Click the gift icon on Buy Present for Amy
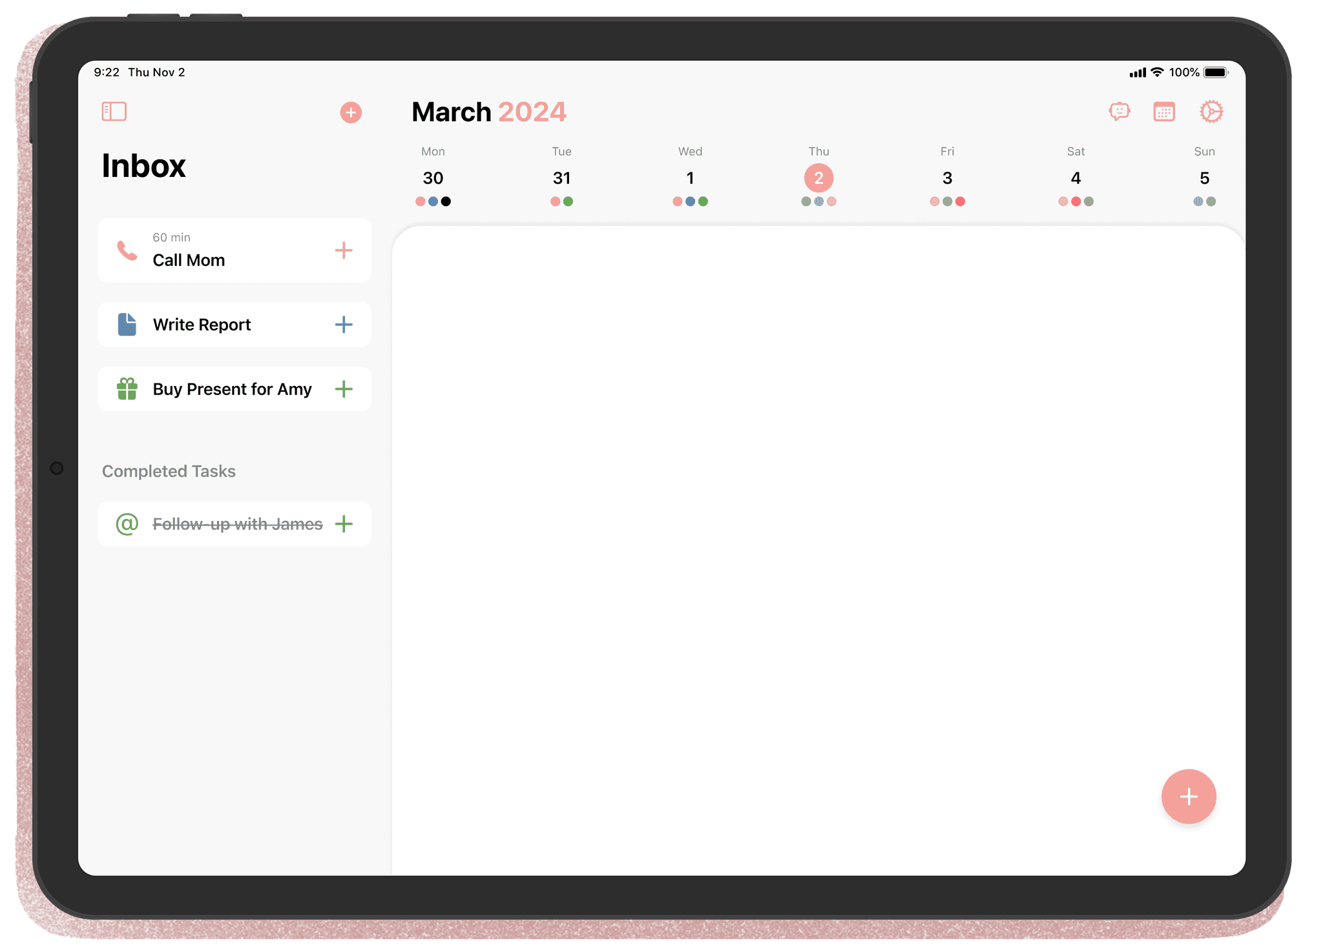Image resolution: width=1323 pixels, height=951 pixels. coord(127,389)
